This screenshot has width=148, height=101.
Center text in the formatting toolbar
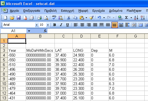tap(82, 25)
